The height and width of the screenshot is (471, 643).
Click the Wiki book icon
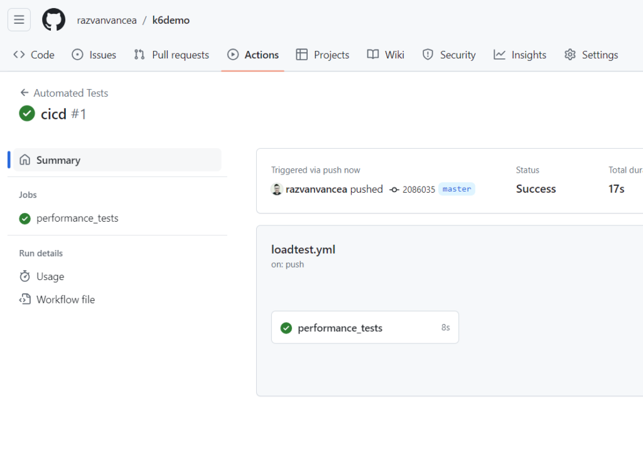(373, 55)
